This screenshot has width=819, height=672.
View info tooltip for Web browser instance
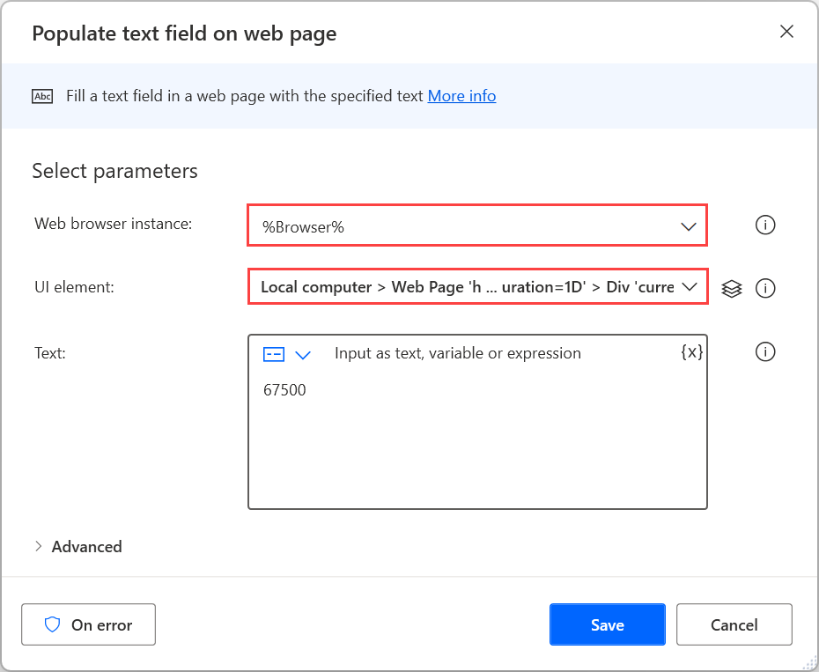[765, 225]
